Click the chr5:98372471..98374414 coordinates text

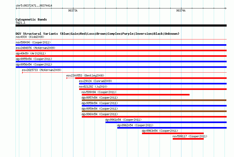[34, 6]
